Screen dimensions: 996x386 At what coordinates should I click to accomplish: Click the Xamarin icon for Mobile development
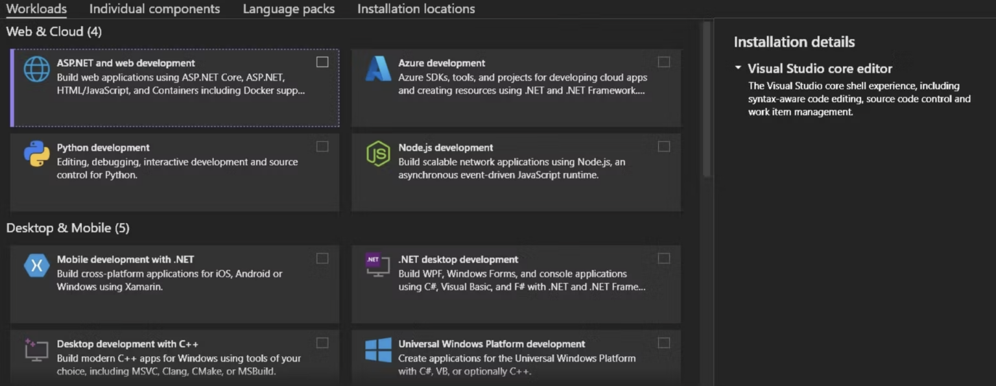[x=37, y=265]
